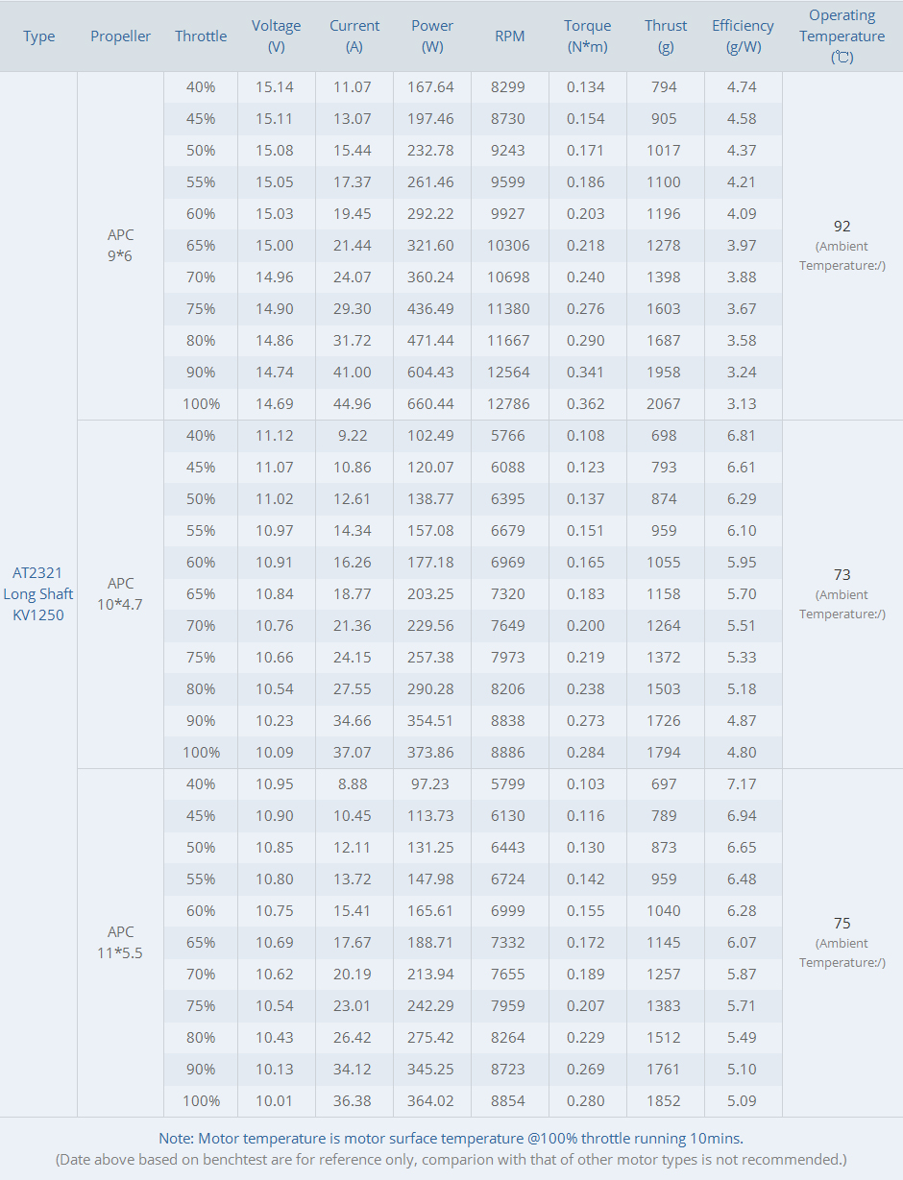The image size is (903, 1180).
Task: Select the APC 10*4.7 propeller cell
Action: (121, 594)
